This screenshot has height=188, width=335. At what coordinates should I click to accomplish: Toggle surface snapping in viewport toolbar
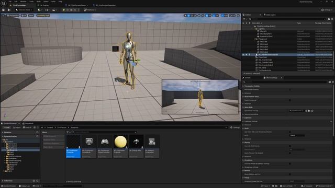point(203,16)
